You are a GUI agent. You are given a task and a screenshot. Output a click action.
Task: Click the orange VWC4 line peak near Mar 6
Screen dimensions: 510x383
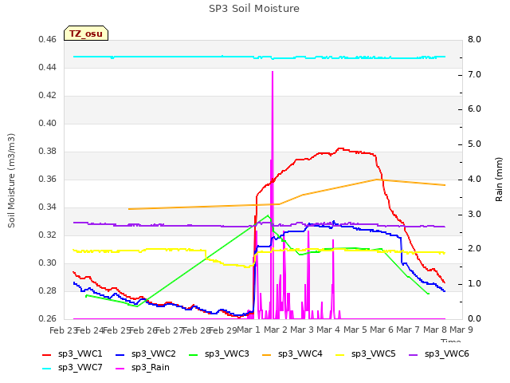[x=377, y=180]
